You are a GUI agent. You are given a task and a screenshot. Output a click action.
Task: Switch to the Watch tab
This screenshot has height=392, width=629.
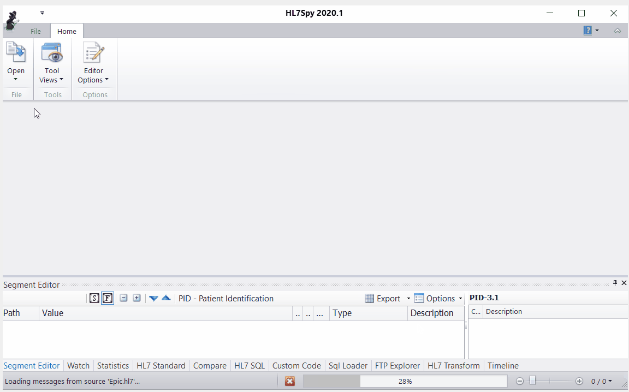[78, 365]
